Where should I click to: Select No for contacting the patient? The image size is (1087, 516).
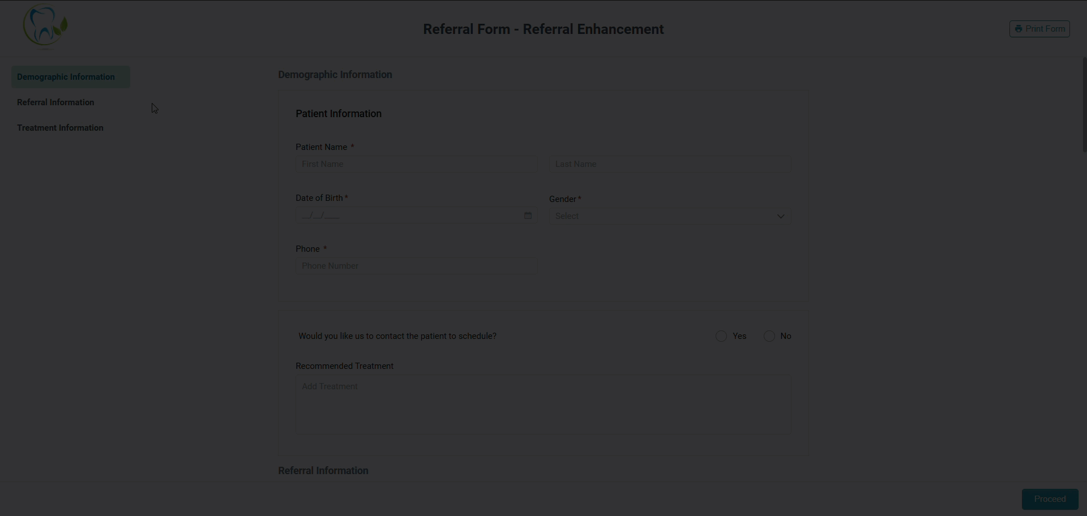tap(769, 336)
